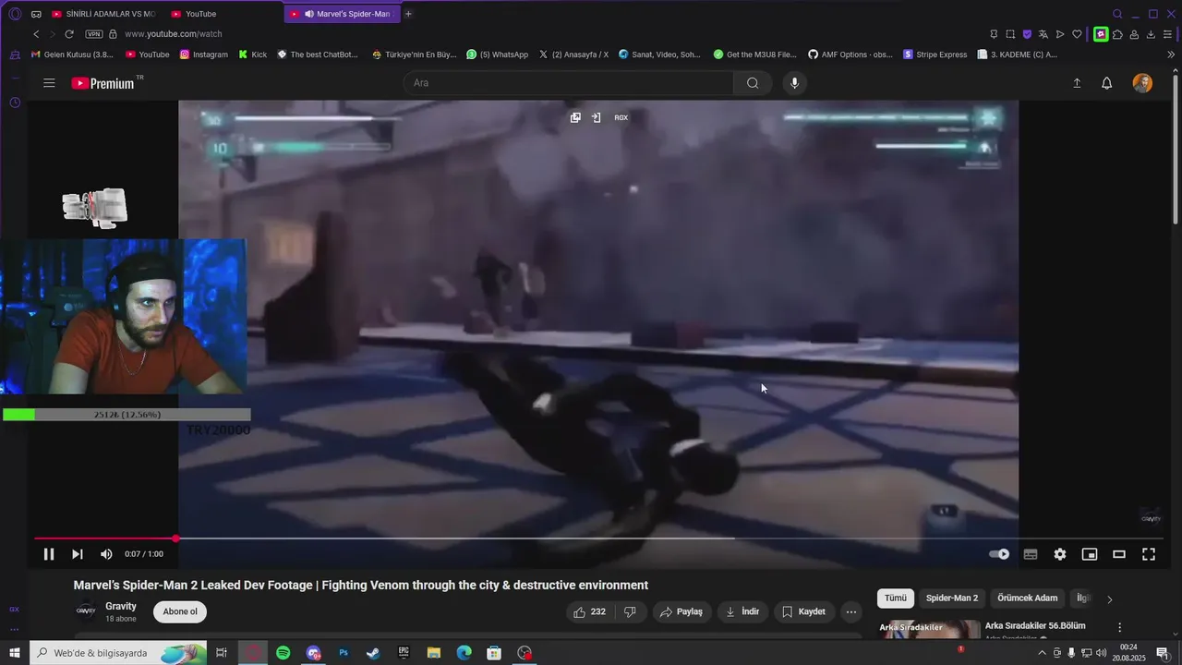Click the Windows taskbar search box

pyautogui.click(x=118, y=653)
